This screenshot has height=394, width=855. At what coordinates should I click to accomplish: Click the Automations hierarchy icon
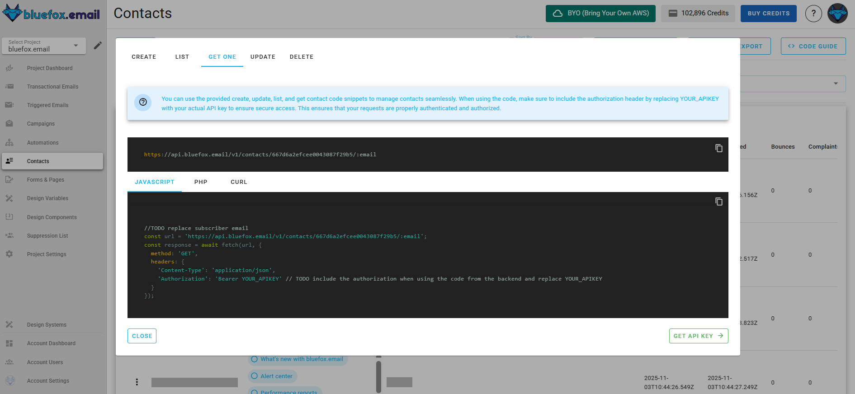(9, 143)
